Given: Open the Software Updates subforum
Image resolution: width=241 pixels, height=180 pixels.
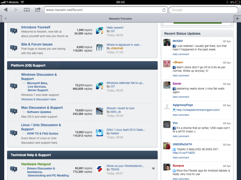Looking at the screenshot, I should tap(39, 112).
